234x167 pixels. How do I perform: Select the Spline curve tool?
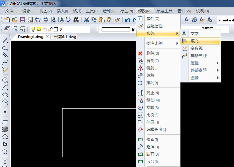tap(5, 62)
